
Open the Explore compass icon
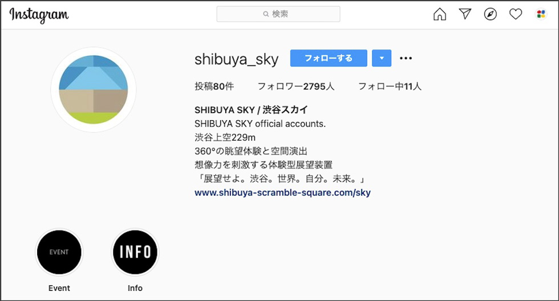pos(490,14)
